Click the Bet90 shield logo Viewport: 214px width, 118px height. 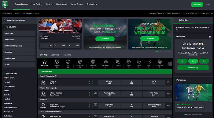[5, 4]
